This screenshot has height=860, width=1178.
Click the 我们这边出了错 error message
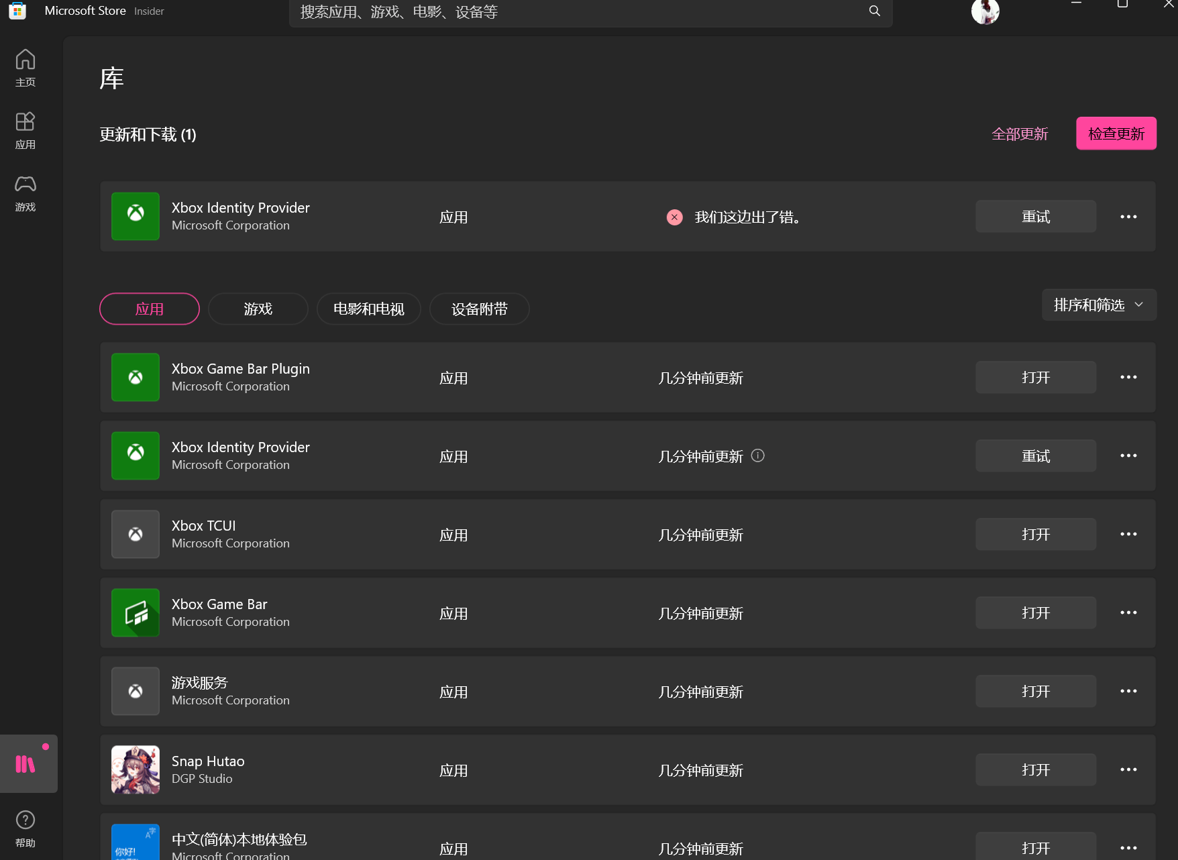[x=748, y=217]
